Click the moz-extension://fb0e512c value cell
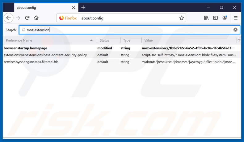The image size is (244, 142). click(x=188, y=48)
